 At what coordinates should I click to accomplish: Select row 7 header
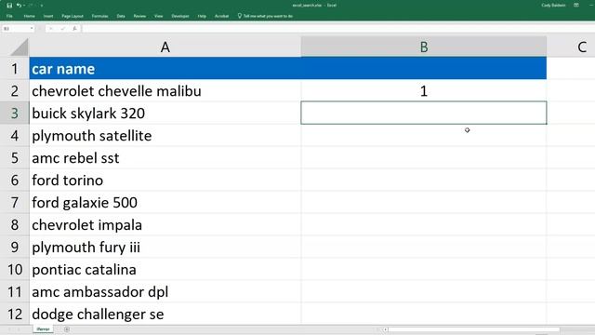15,203
